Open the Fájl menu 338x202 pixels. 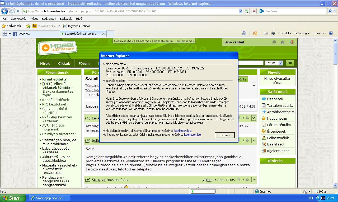(5, 19)
